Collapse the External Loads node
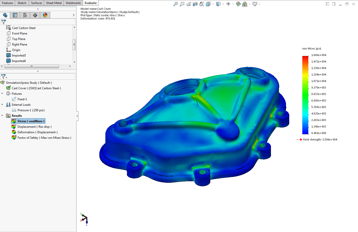The image size is (358, 232). [2, 105]
